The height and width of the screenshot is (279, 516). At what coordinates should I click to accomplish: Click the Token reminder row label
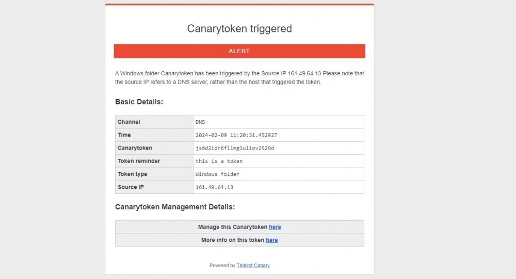[139, 161]
